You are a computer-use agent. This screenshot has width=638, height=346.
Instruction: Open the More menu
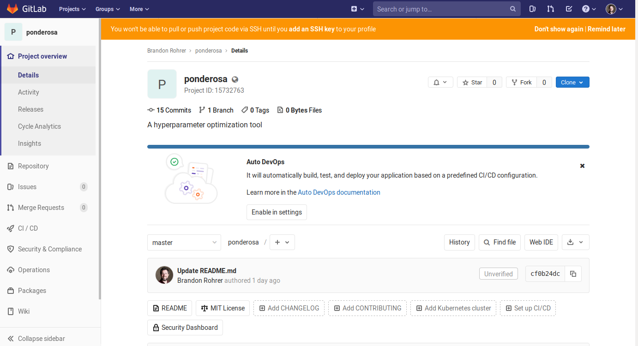pos(139,9)
